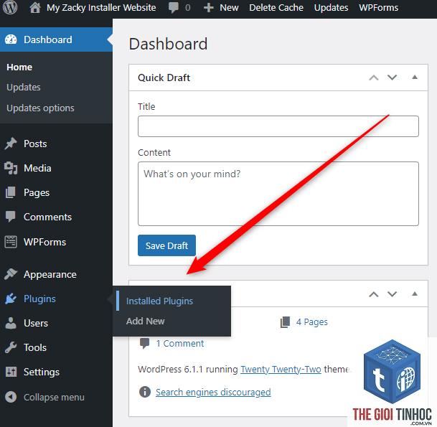Click the Dashboard gauge icon
This screenshot has height=427, width=437.
click(x=11, y=39)
